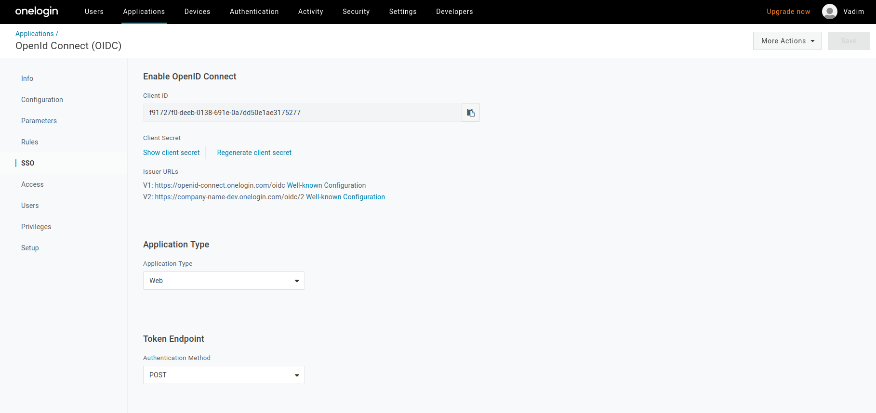Open the Developers menu

(454, 12)
